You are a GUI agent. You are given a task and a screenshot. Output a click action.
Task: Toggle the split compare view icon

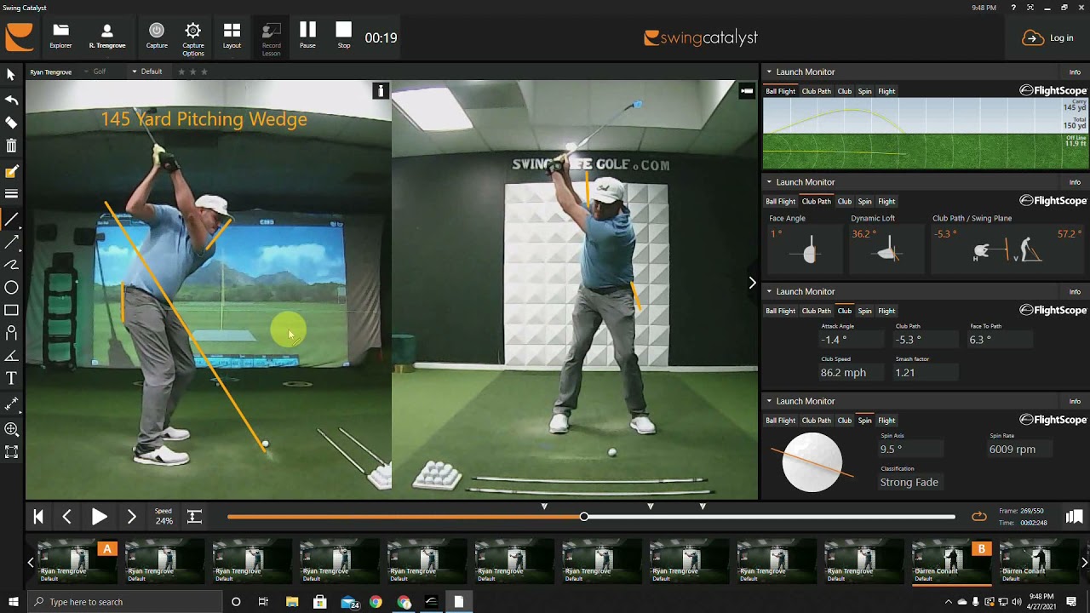click(1074, 517)
